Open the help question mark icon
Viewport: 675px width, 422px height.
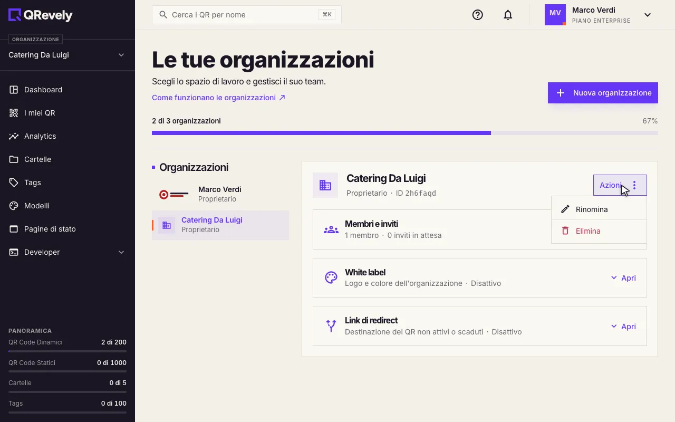click(x=478, y=15)
